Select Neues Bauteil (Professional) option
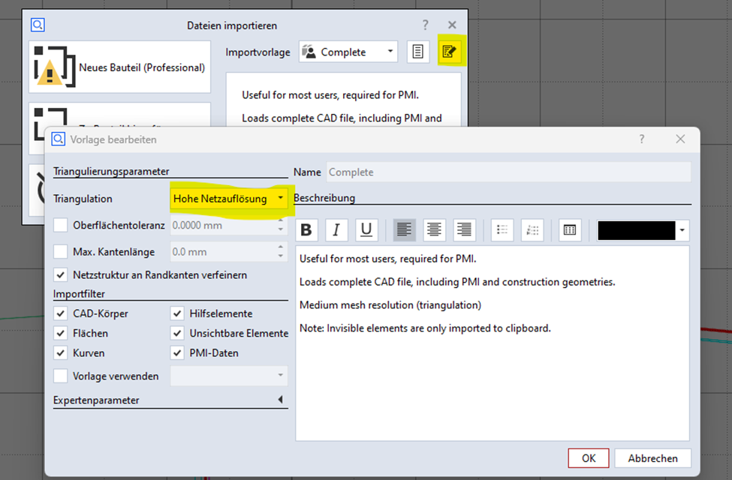 coord(120,67)
